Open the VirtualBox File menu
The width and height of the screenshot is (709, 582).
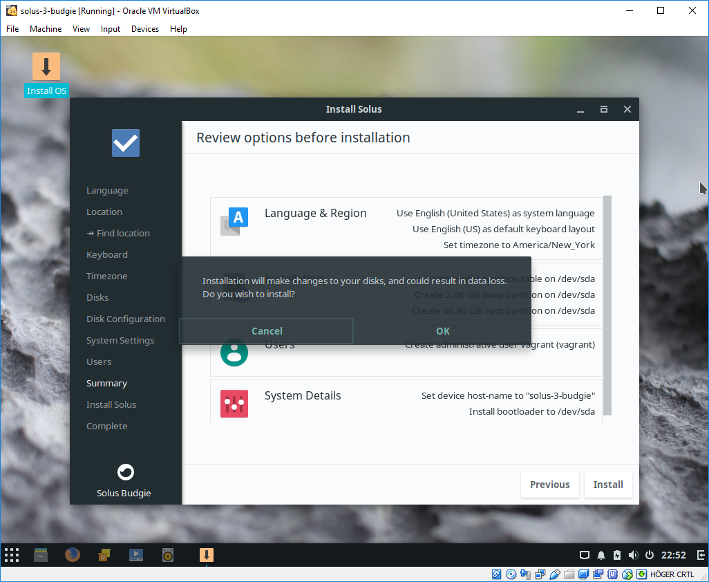[x=12, y=29]
